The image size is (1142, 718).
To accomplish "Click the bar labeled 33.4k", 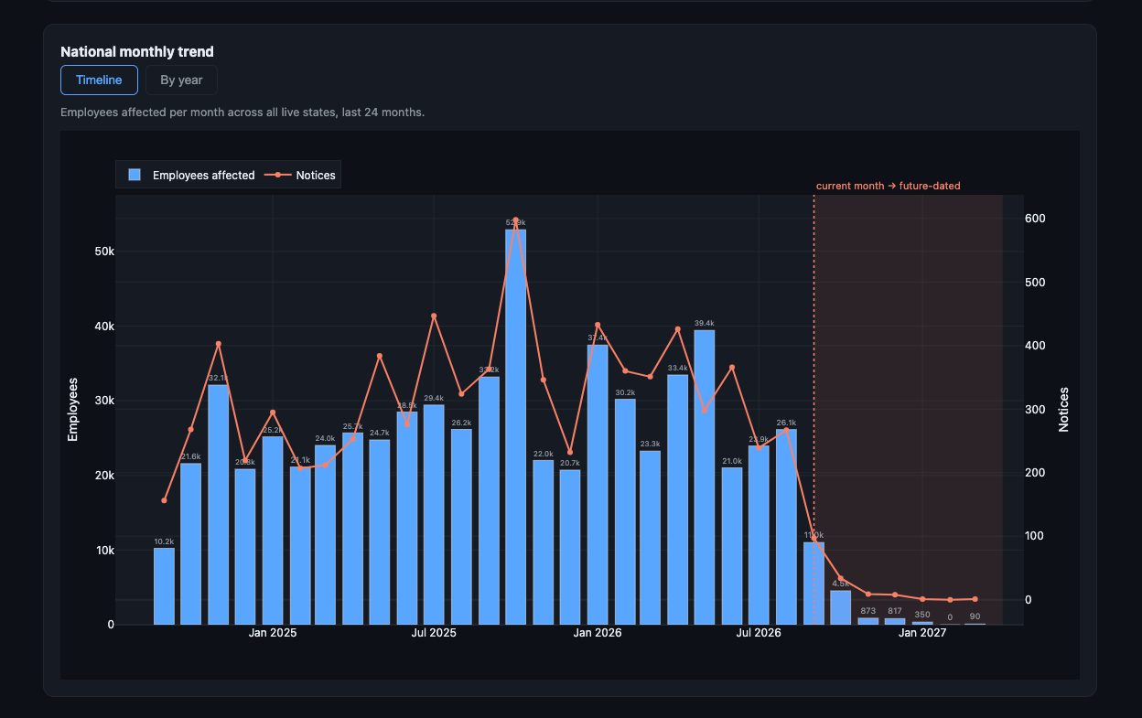I will [678, 499].
